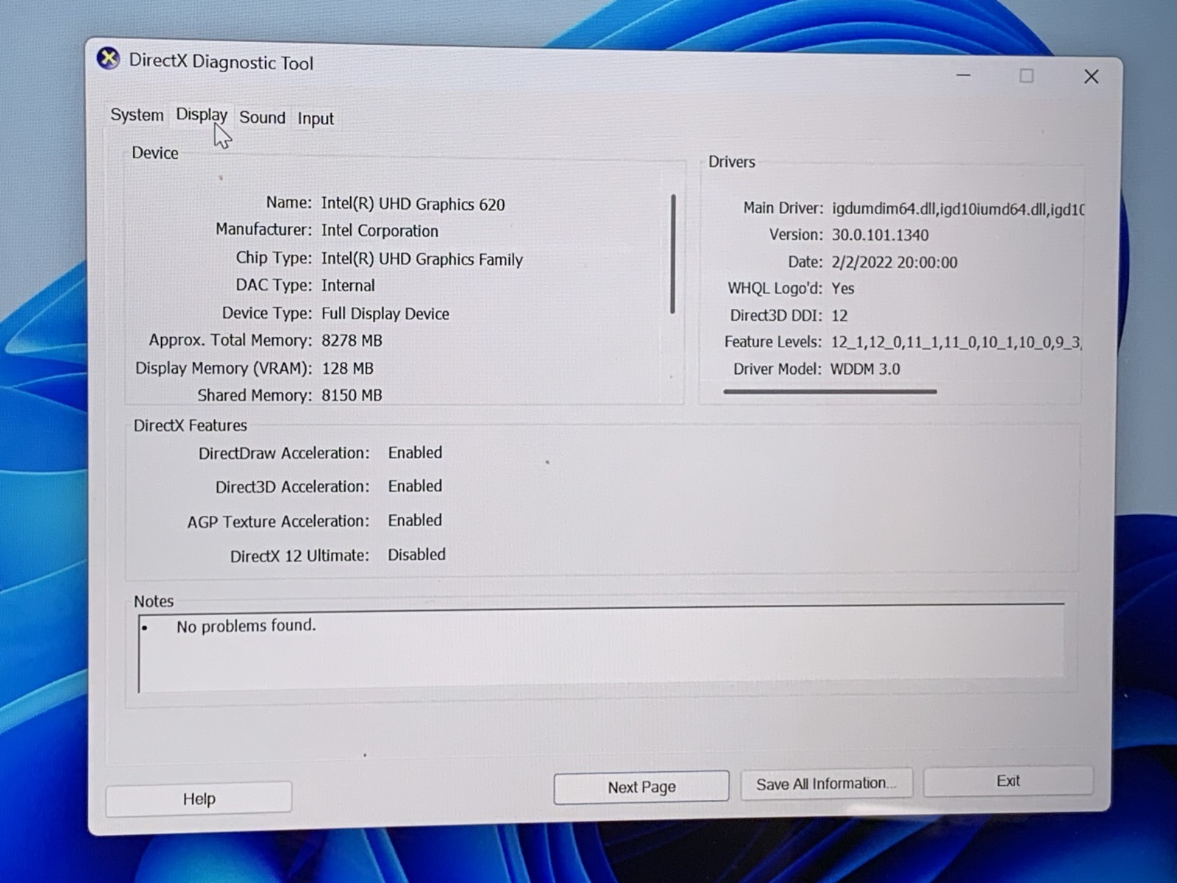1177x883 pixels.
Task: Click the 'Direct3D Acceleration:' label
Action: pyautogui.click(x=293, y=487)
